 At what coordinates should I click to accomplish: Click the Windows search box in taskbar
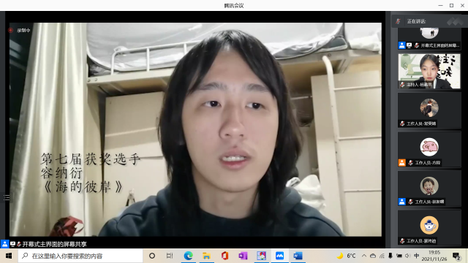tap(80, 256)
